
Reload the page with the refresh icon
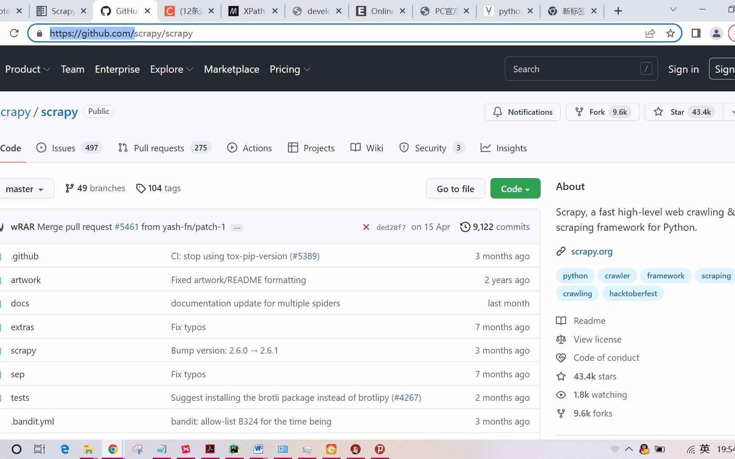pos(14,33)
